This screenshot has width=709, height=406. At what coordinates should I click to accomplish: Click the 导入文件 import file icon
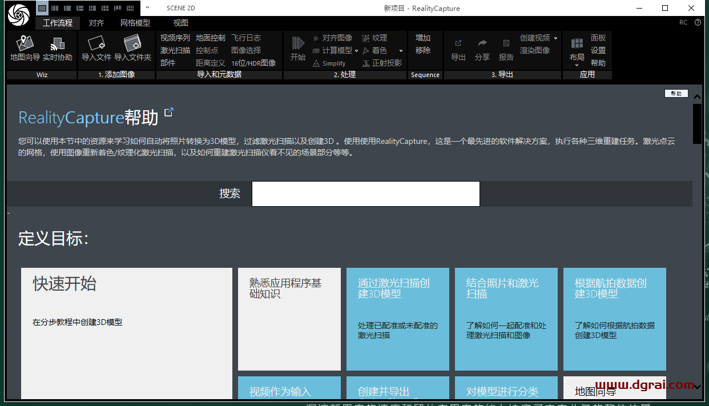coord(96,44)
